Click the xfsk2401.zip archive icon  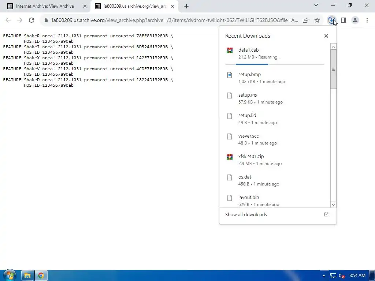[230, 157]
